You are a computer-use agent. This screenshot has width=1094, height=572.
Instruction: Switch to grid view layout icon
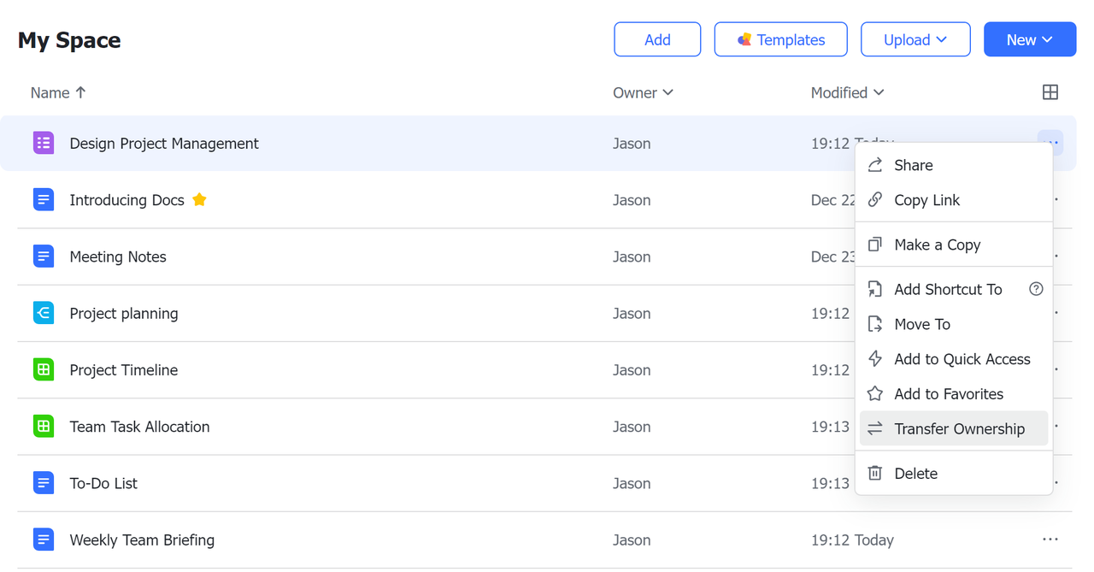click(x=1050, y=92)
